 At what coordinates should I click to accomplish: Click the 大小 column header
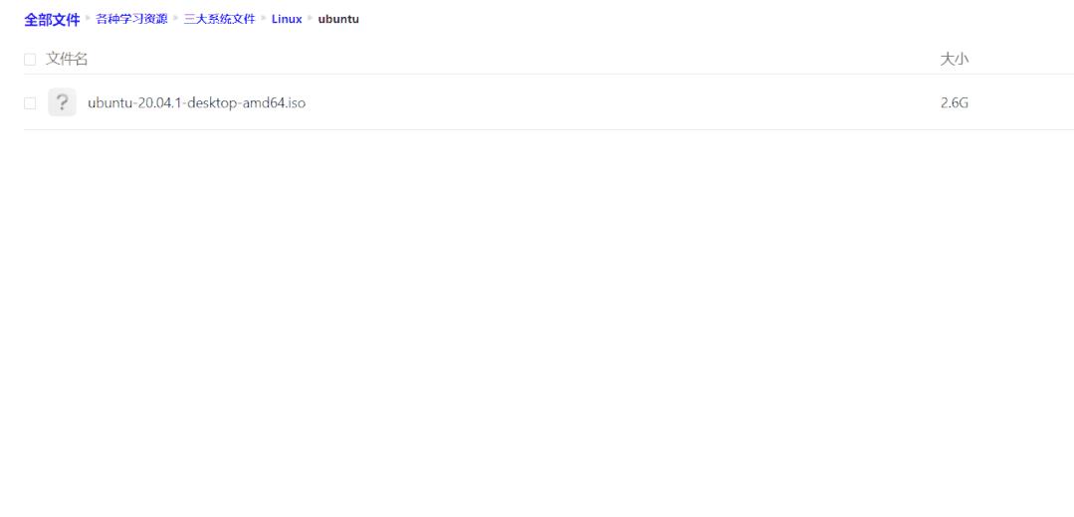[x=955, y=60]
